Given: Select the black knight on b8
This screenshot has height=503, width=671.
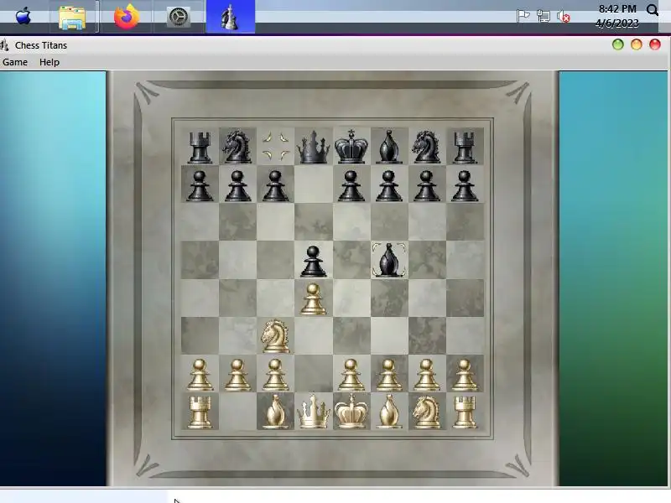Looking at the screenshot, I should [x=237, y=148].
